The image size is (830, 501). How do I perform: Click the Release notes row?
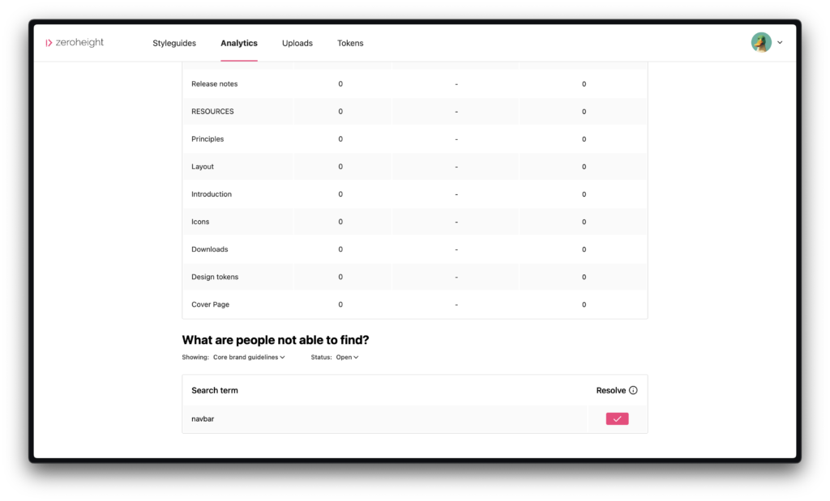[414, 84]
